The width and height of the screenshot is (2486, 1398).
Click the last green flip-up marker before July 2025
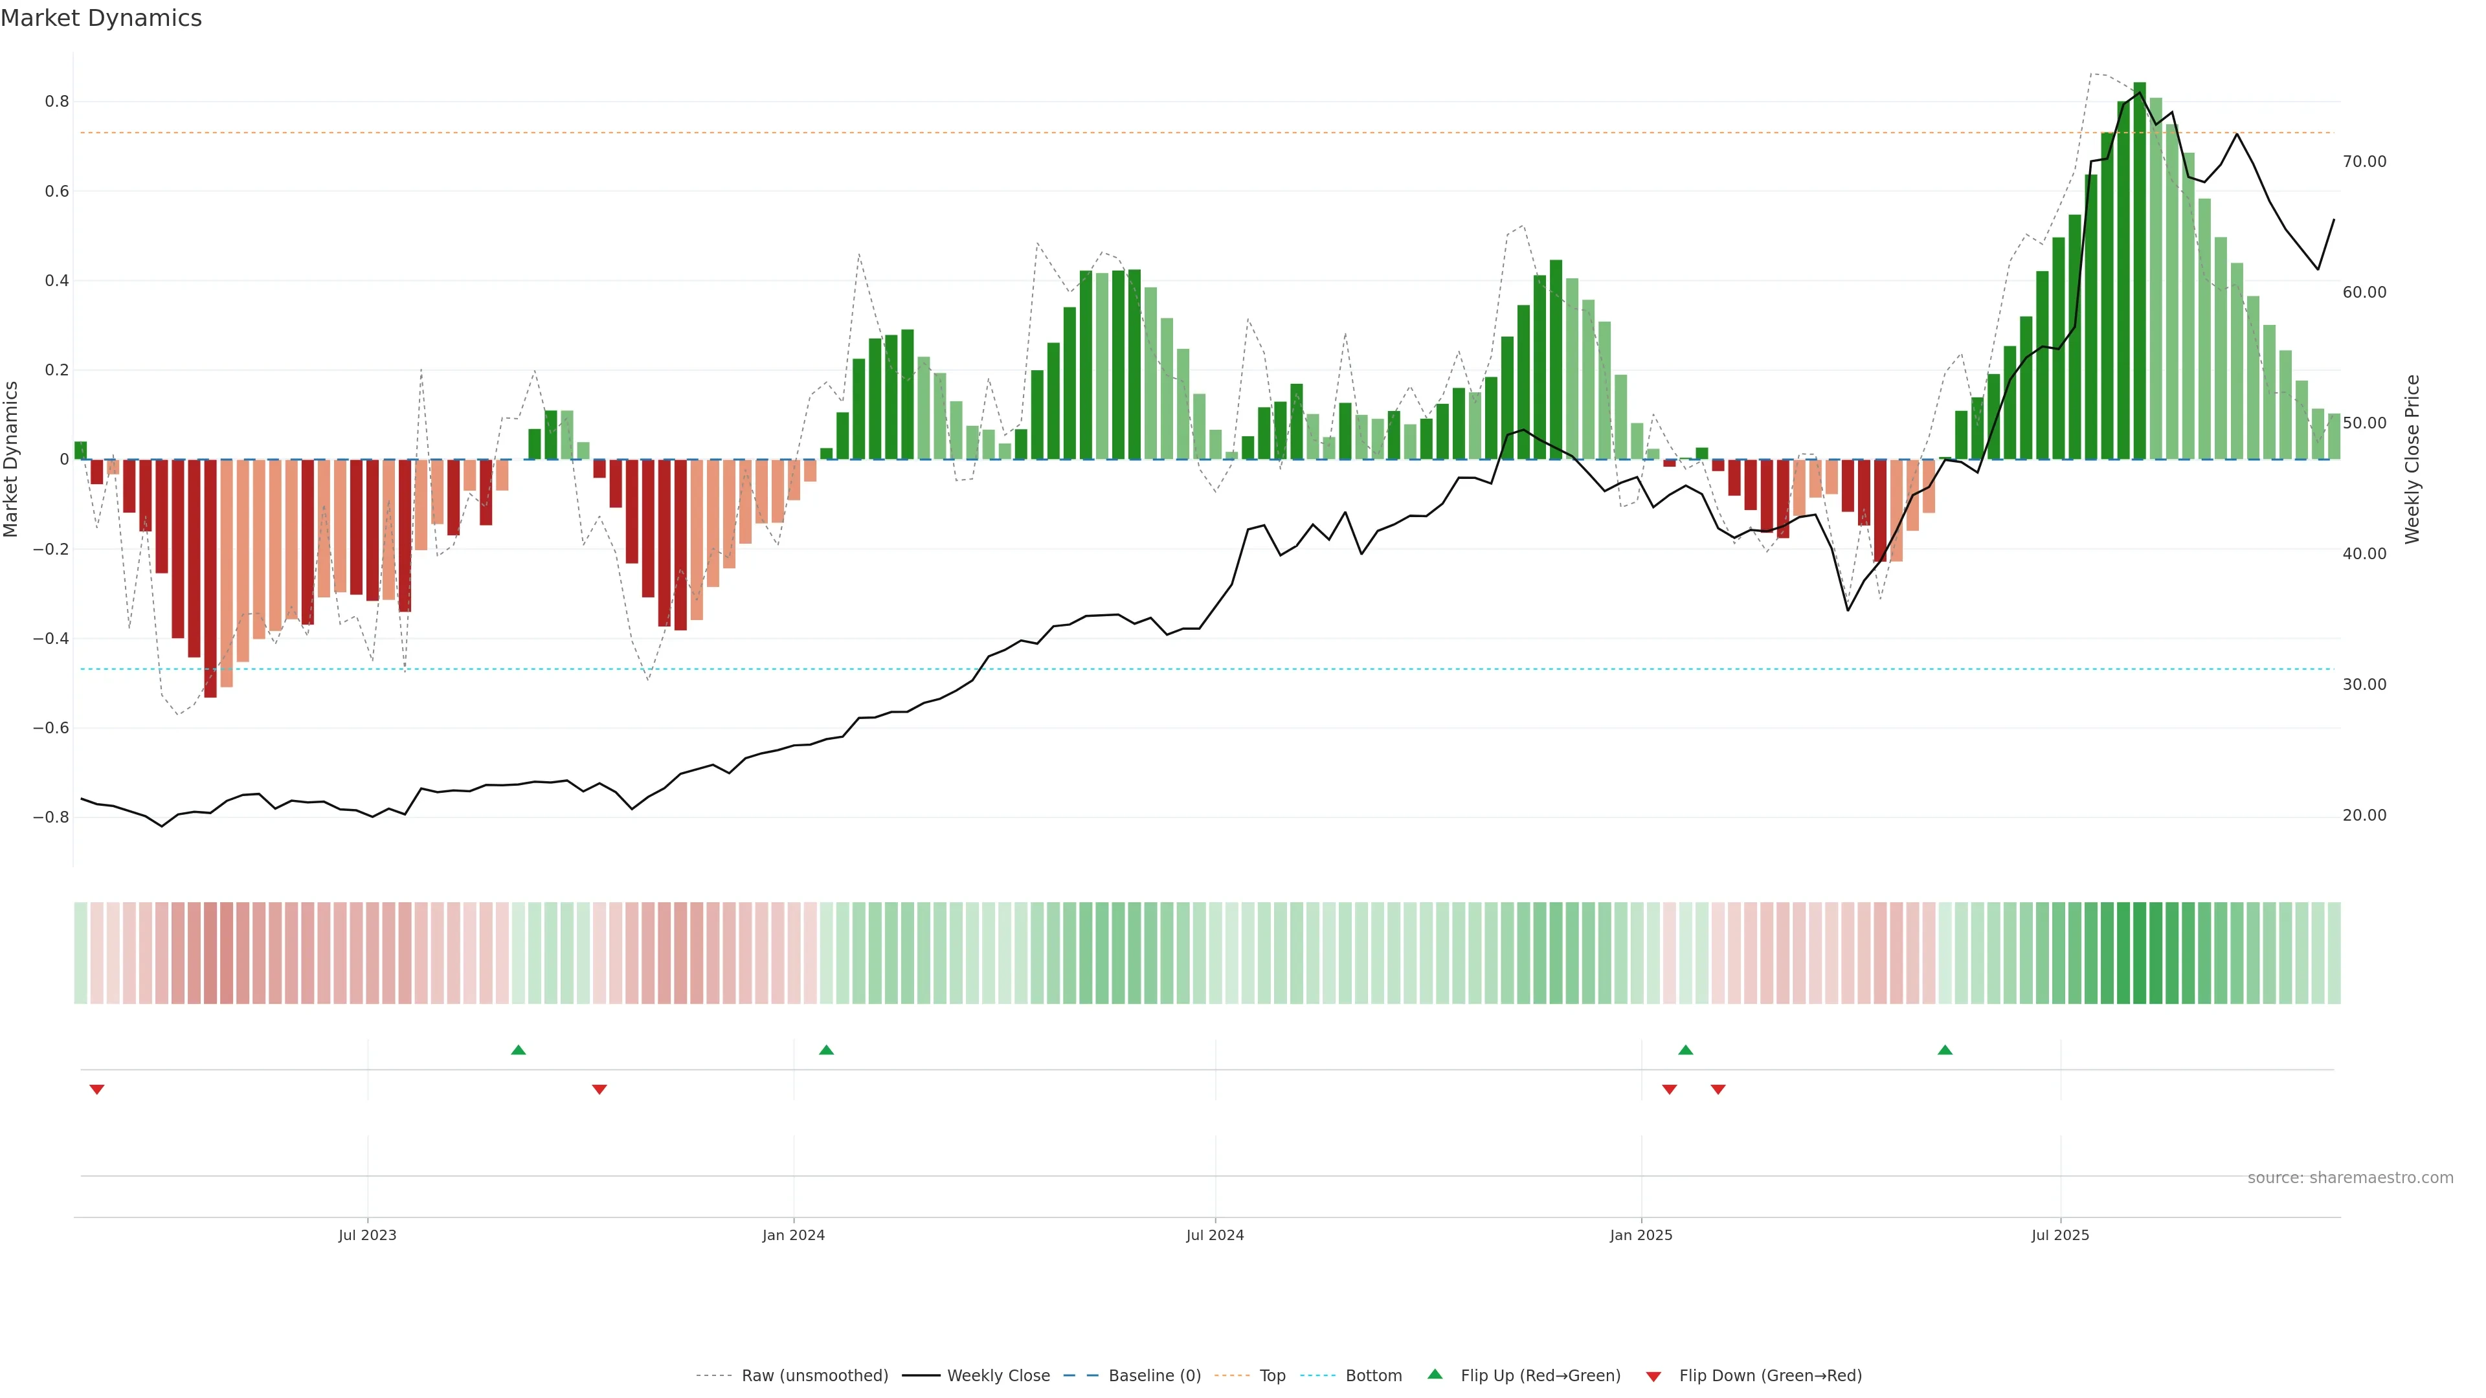[x=1945, y=1050]
